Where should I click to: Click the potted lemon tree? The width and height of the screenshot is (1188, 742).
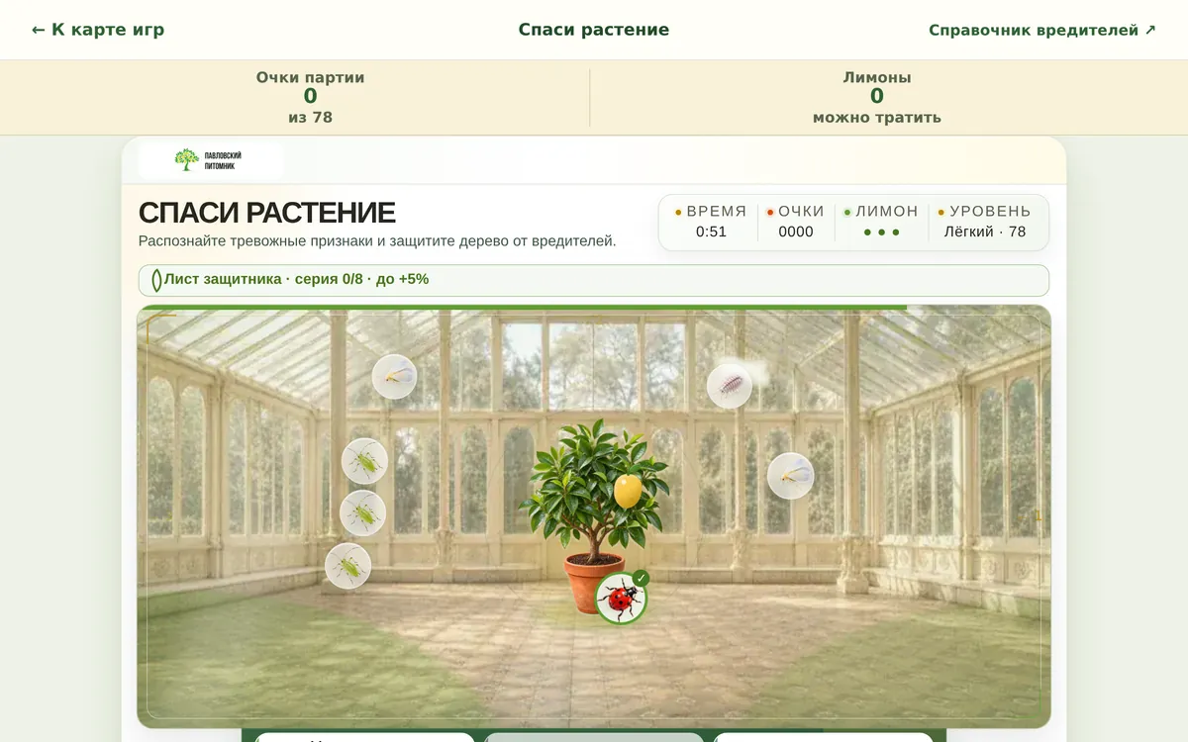point(594,514)
